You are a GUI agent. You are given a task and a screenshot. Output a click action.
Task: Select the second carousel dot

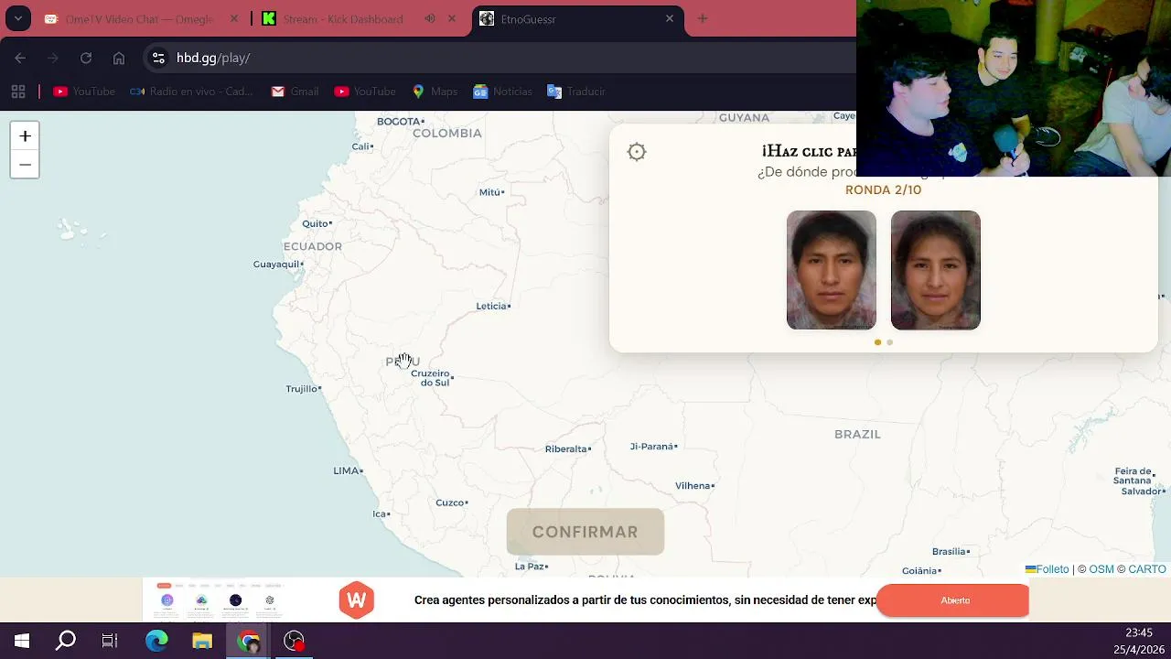890,342
